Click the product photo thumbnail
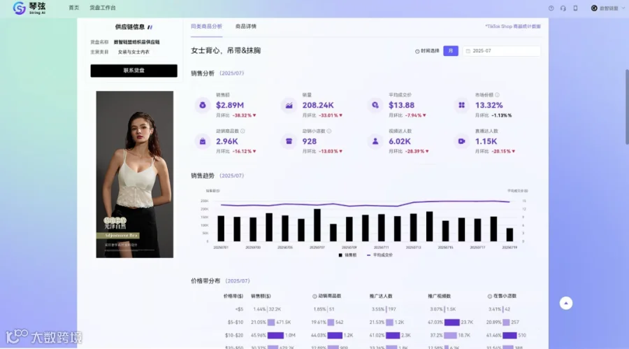This screenshot has width=629, height=349. pyautogui.click(x=135, y=174)
